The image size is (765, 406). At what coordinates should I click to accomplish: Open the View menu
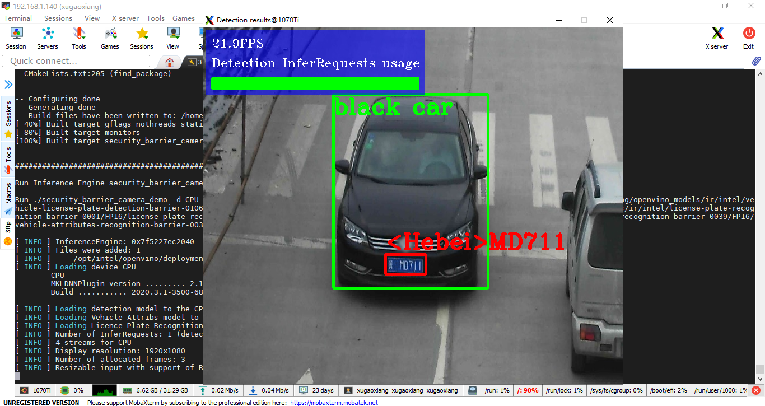coord(92,18)
